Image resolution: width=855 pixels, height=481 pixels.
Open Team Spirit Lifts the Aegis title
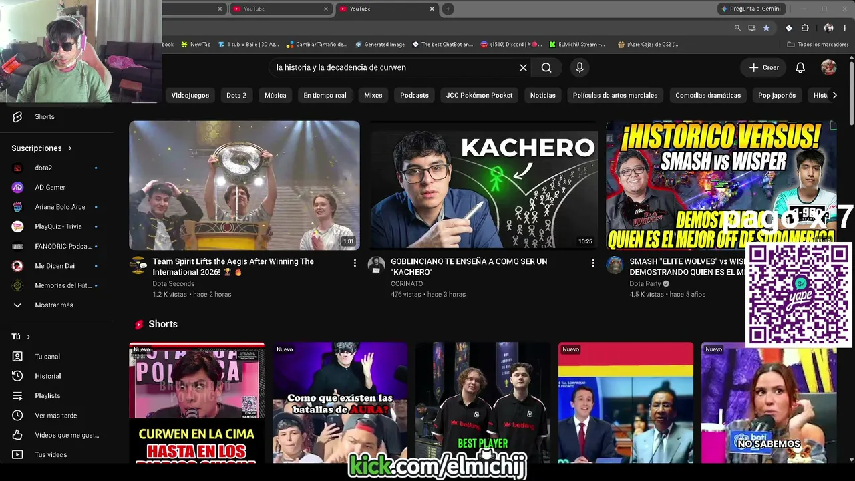233,267
